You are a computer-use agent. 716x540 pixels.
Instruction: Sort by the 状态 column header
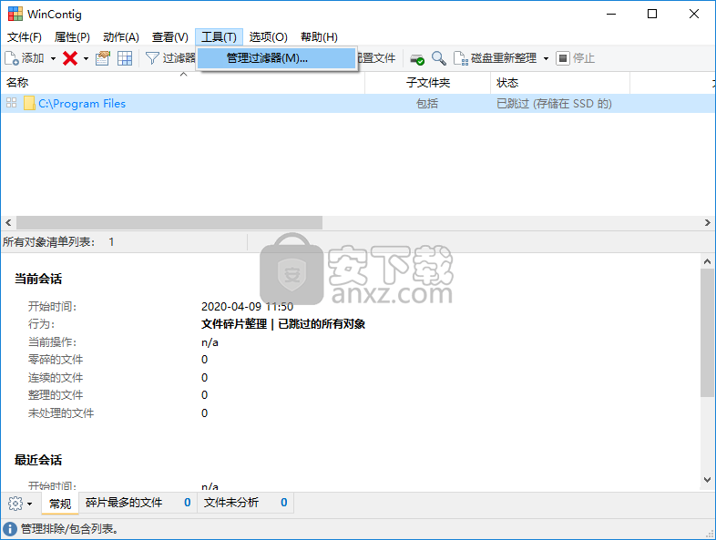click(x=560, y=83)
